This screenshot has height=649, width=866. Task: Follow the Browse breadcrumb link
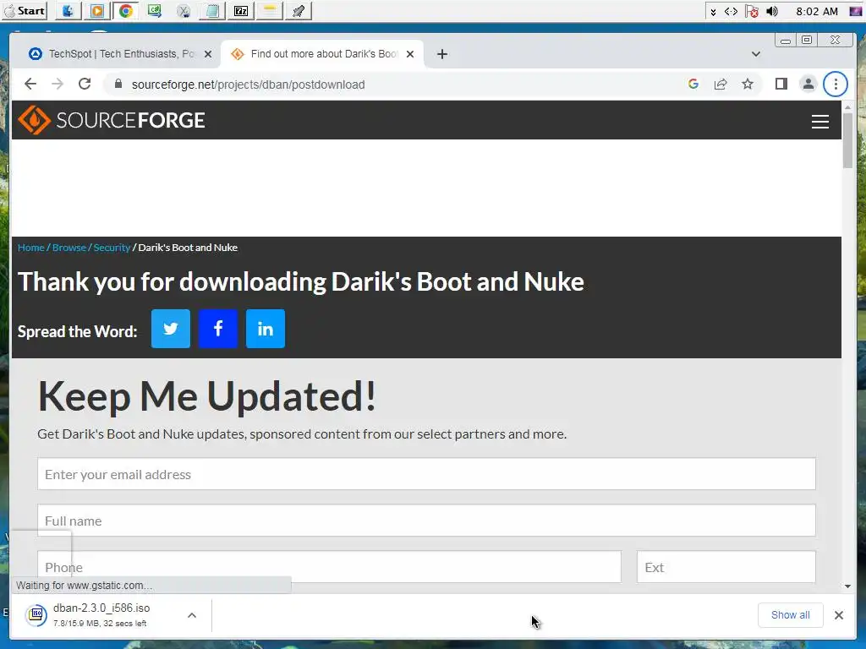[x=69, y=248]
